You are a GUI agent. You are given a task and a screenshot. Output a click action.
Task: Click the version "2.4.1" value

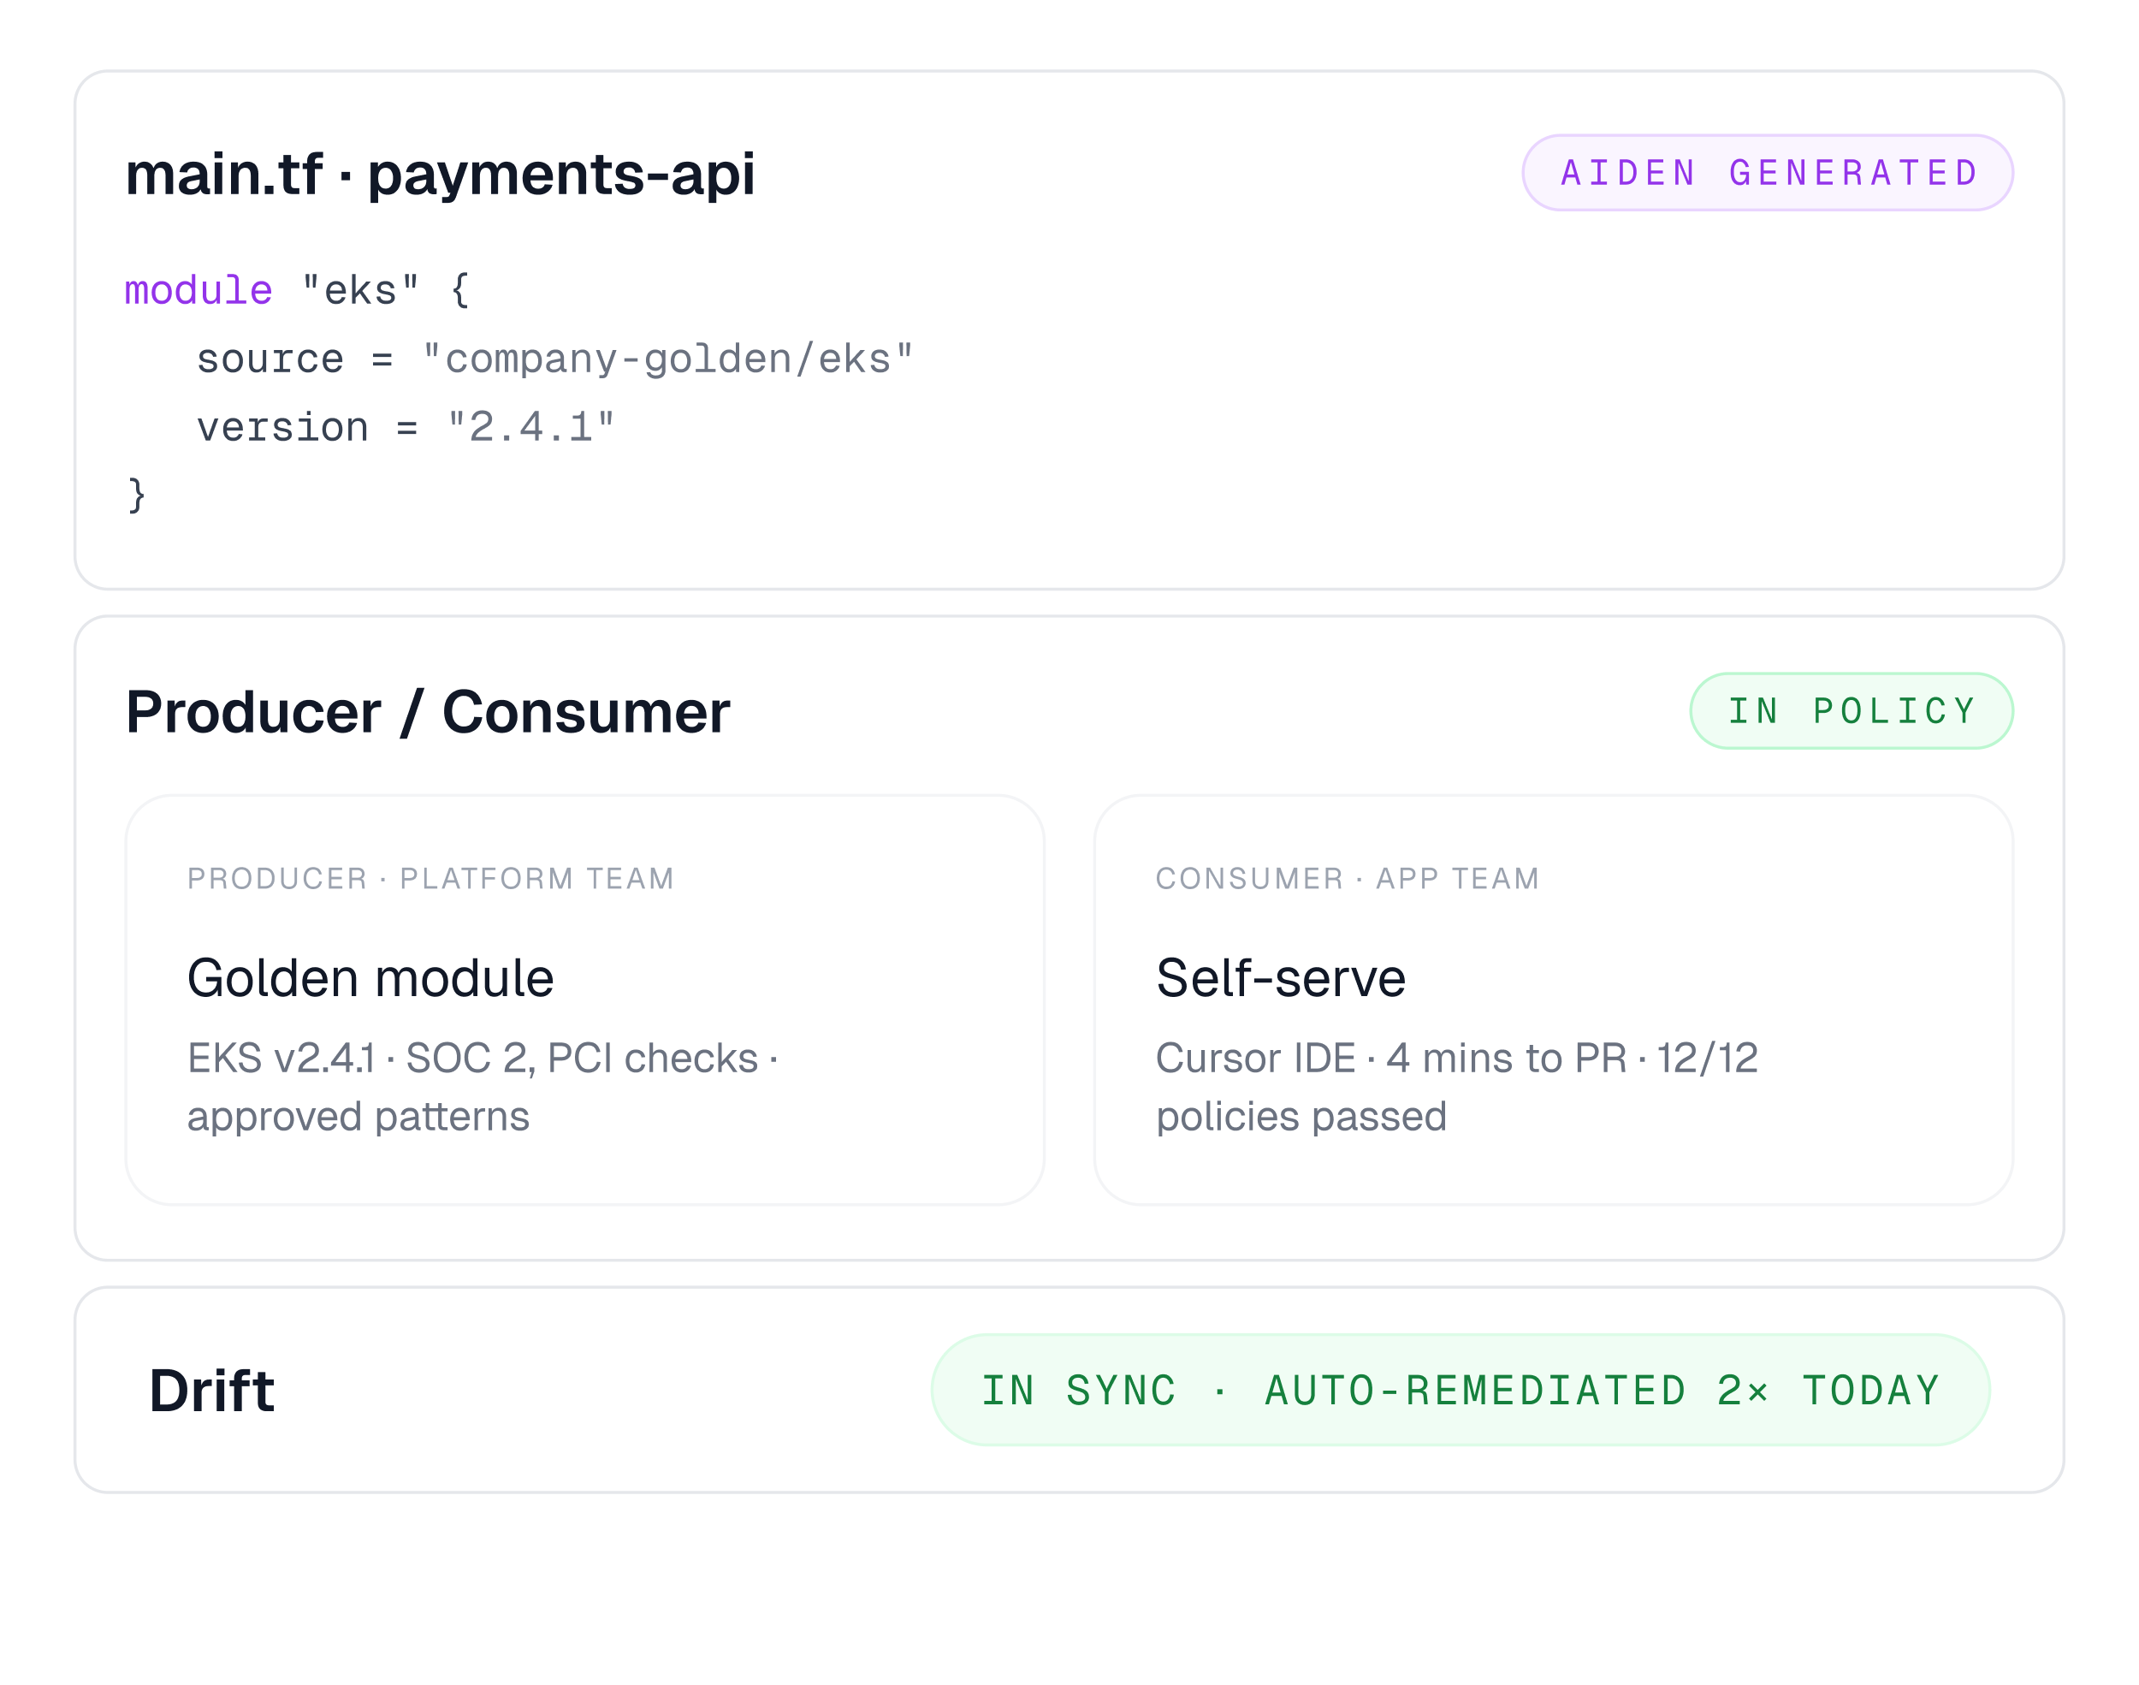click(x=530, y=427)
